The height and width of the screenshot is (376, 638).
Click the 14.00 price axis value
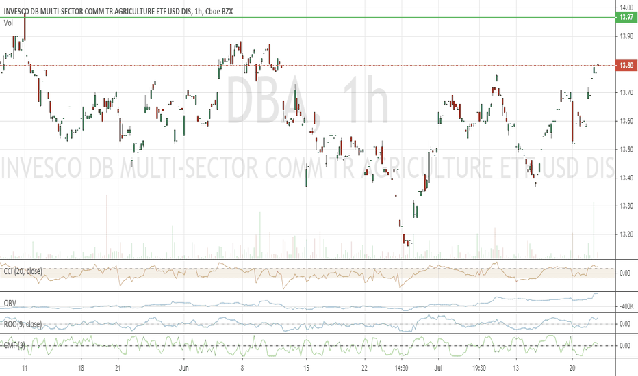point(626,8)
